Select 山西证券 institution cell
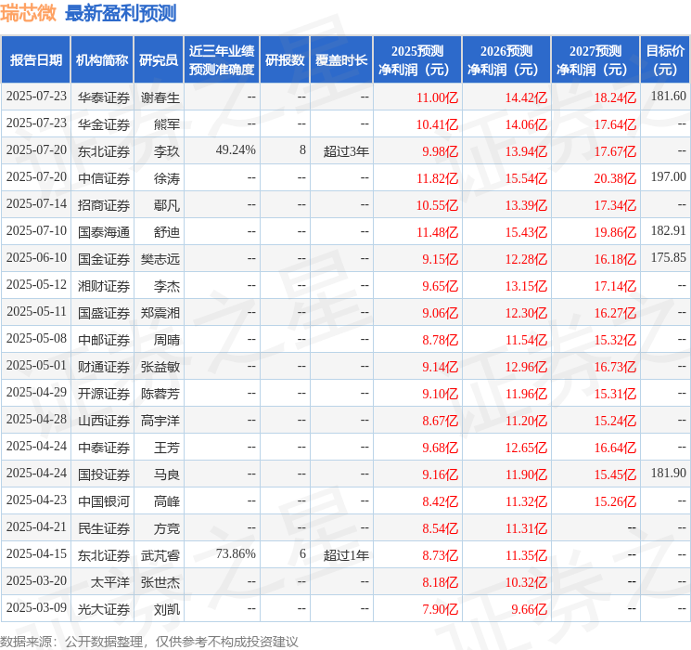 tap(104, 421)
